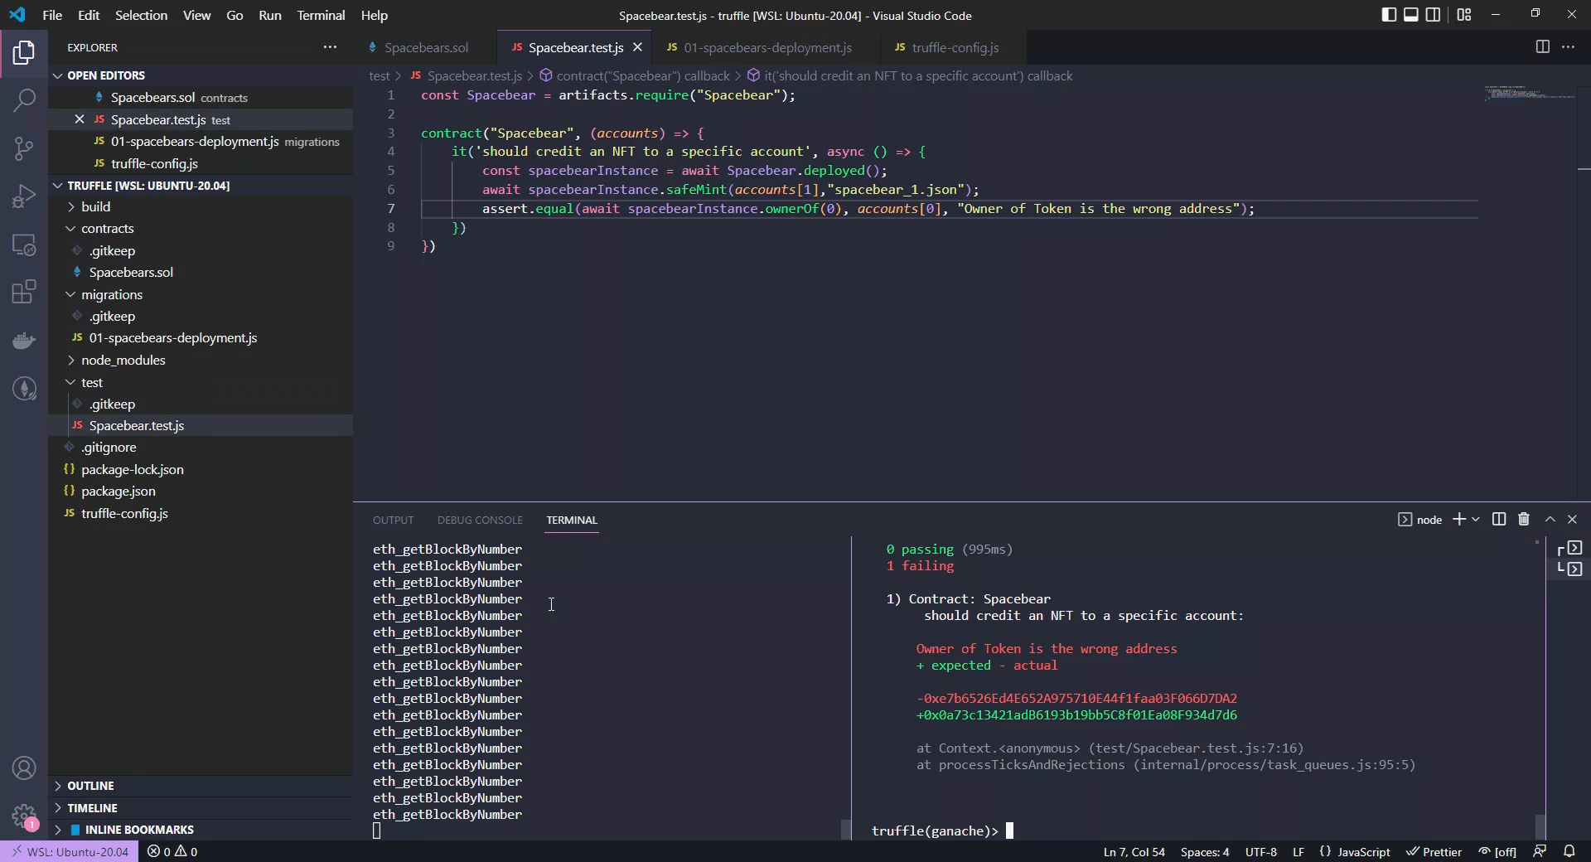Click the right terminal pane scrollbar
The width and height of the screenshot is (1591, 862).
[x=1540, y=826]
